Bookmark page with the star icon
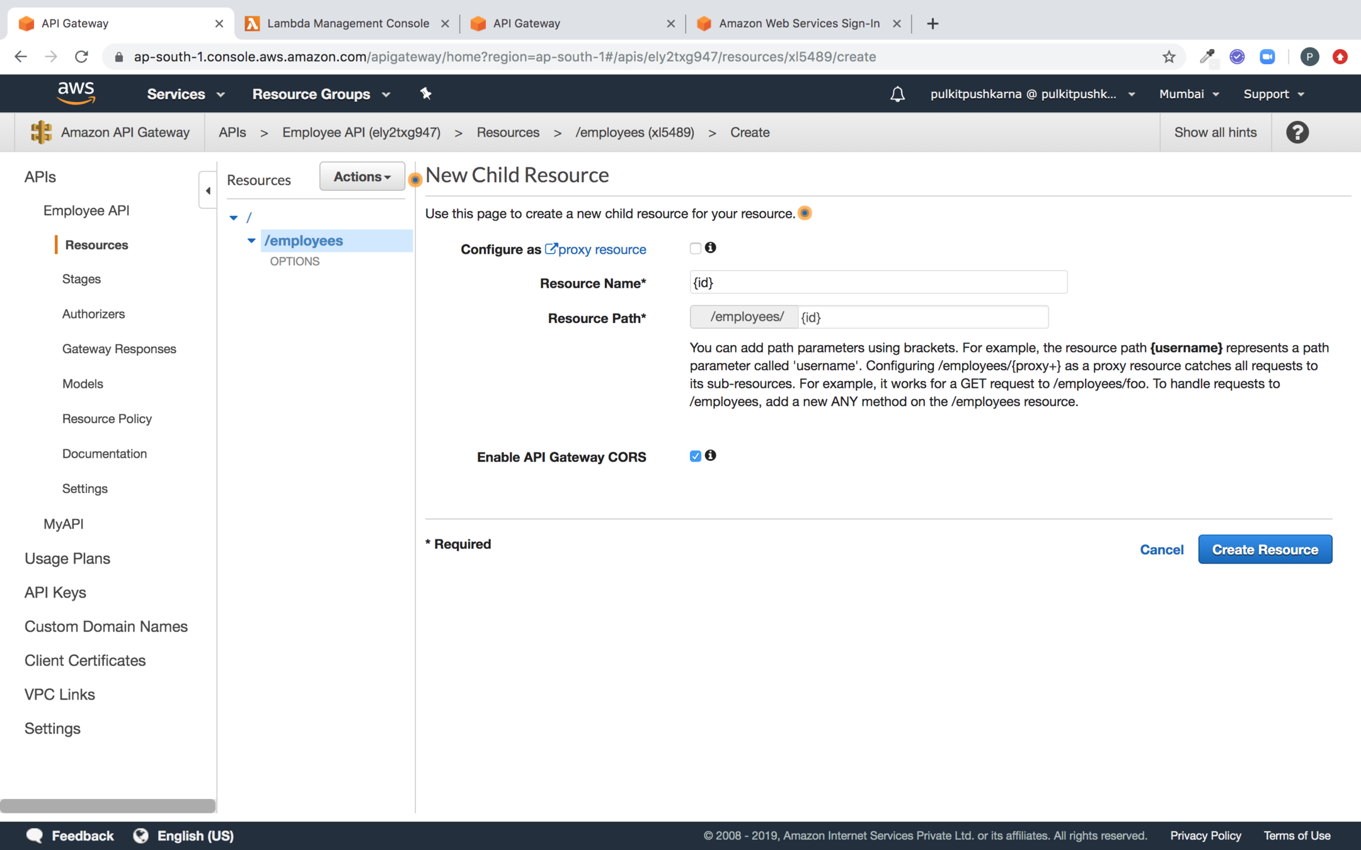1361x850 pixels. pos(1169,57)
